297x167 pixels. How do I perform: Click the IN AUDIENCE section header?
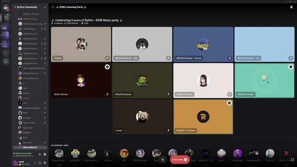(59, 145)
